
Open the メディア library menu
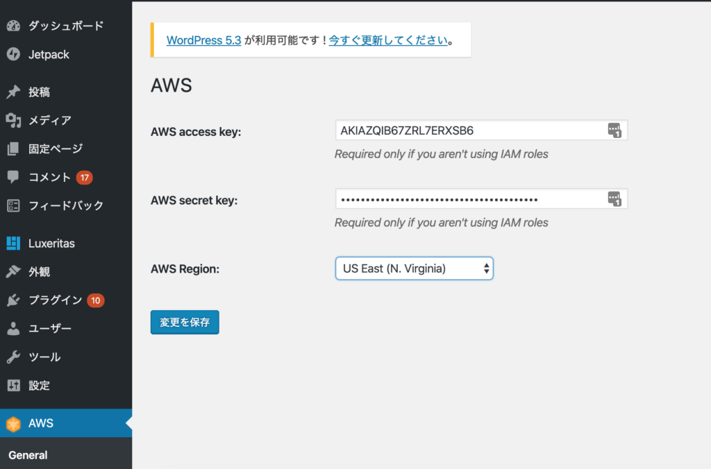pyautogui.click(x=66, y=120)
